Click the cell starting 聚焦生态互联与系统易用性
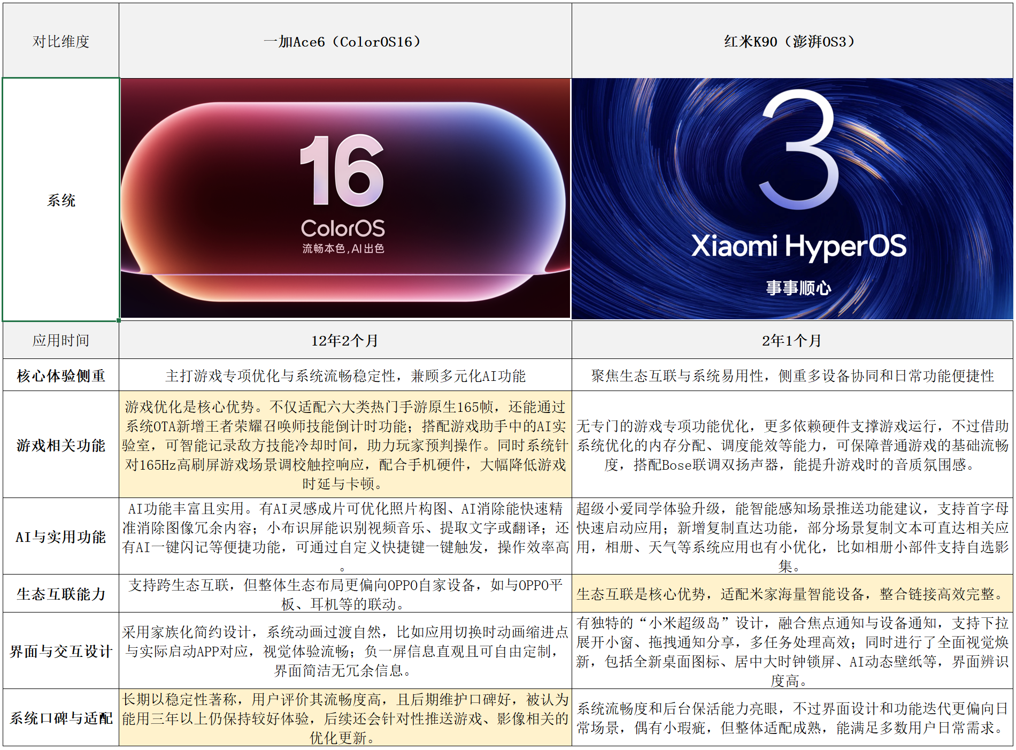The width and height of the screenshot is (1016, 750). [792, 375]
